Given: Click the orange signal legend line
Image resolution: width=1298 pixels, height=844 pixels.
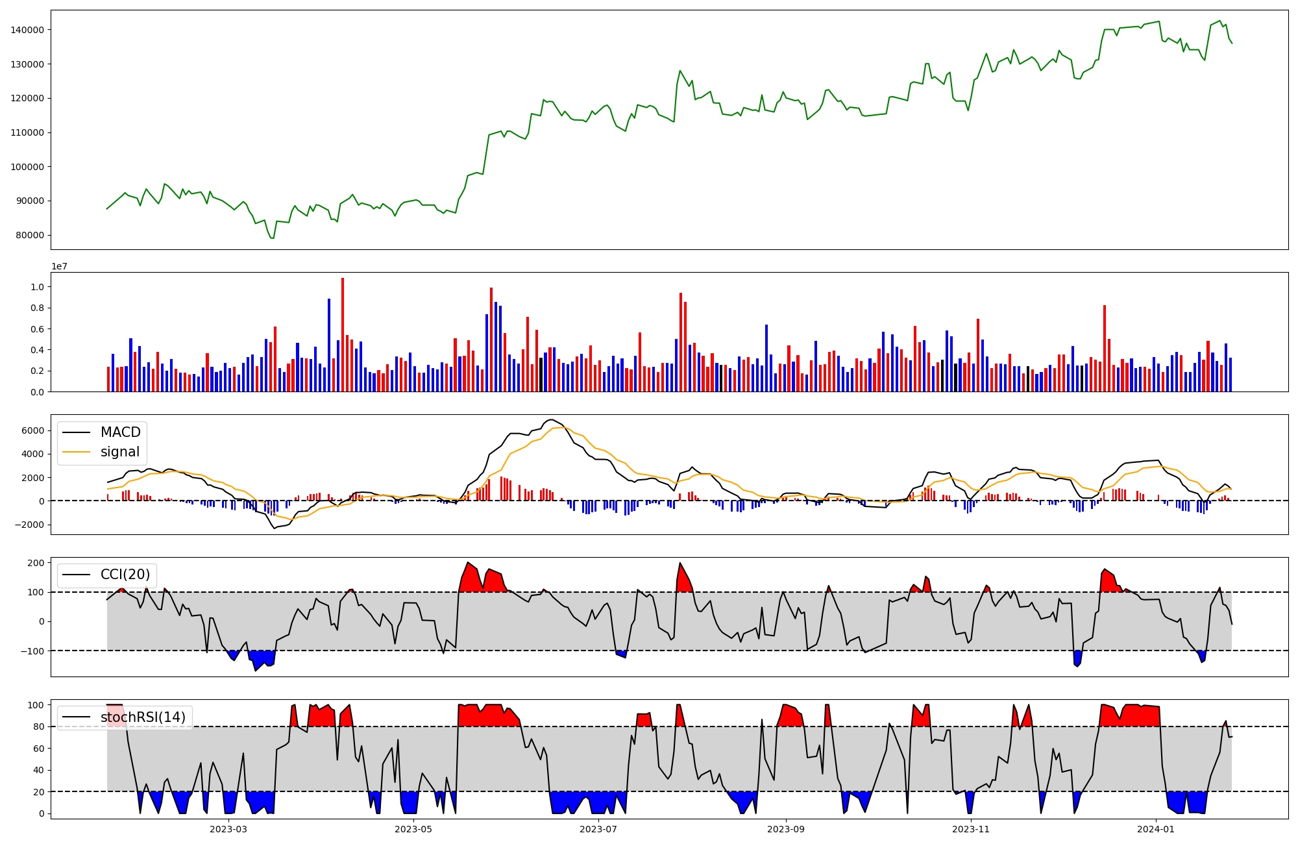Looking at the screenshot, I should click(x=77, y=453).
